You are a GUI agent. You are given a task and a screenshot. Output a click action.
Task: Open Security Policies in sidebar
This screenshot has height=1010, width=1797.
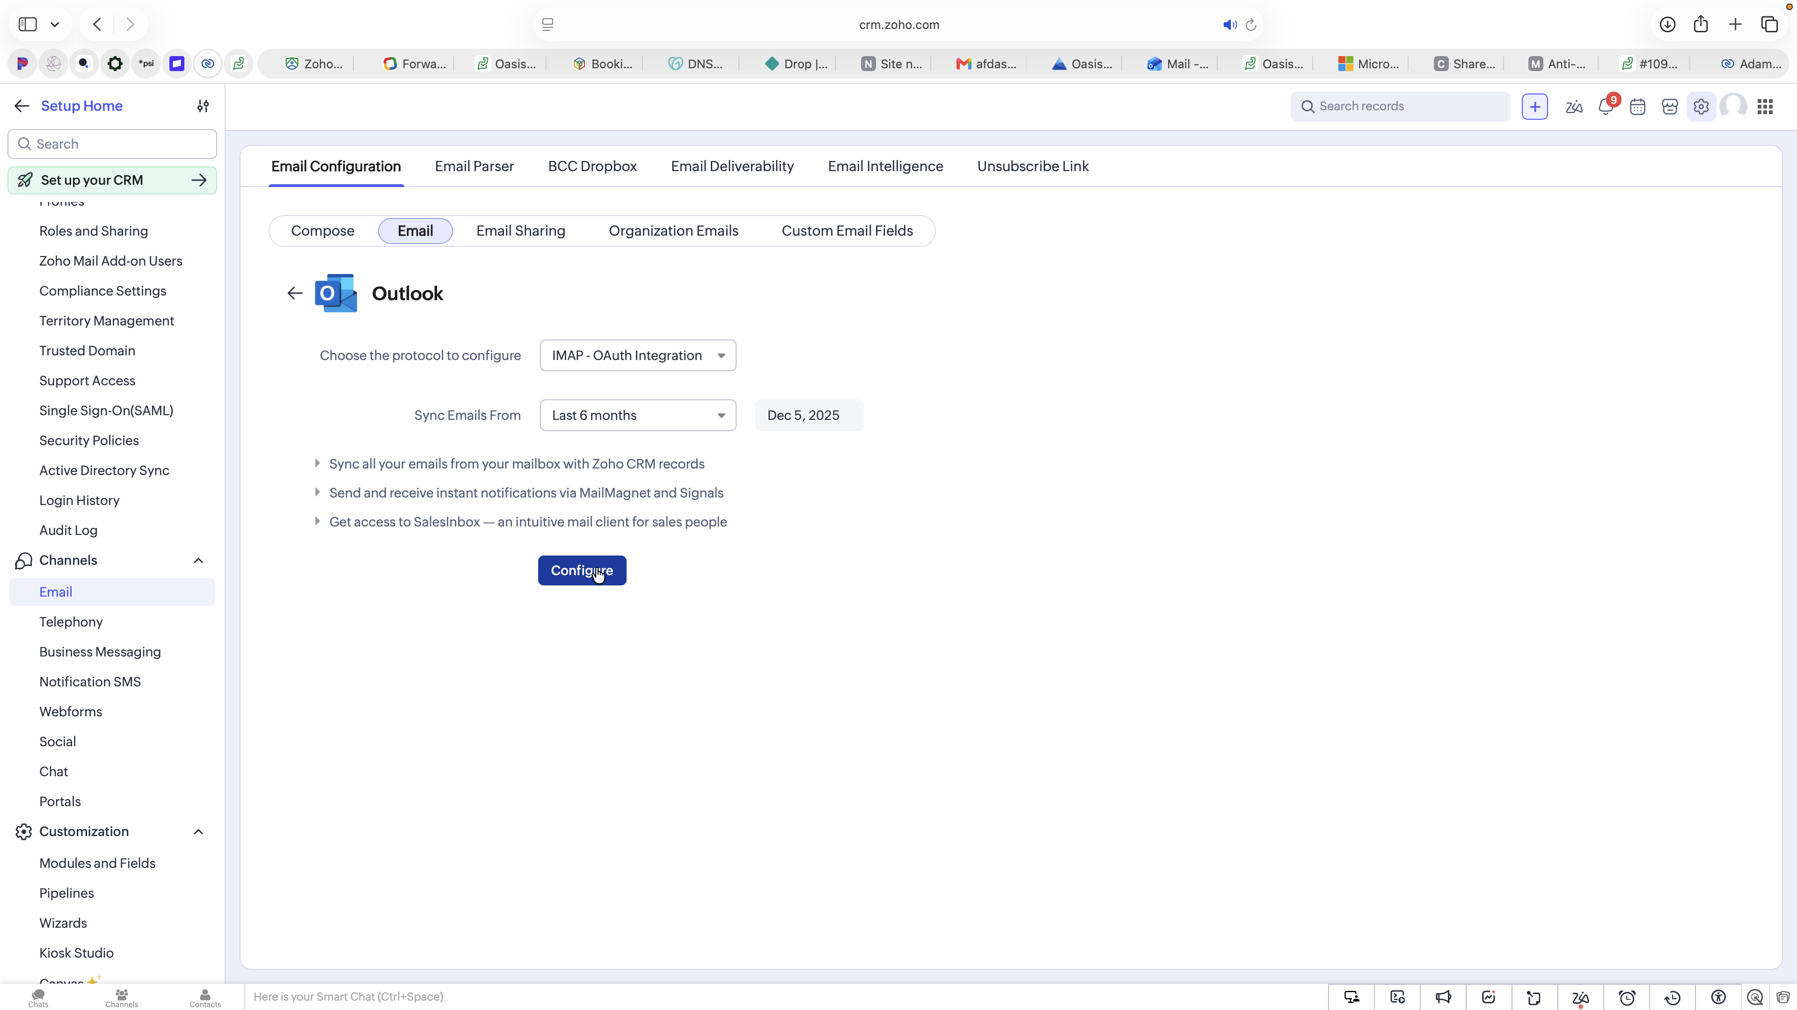pos(88,440)
